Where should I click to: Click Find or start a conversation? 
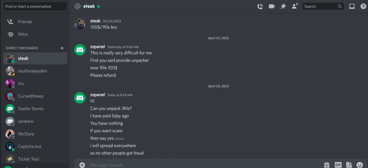[x=35, y=6]
